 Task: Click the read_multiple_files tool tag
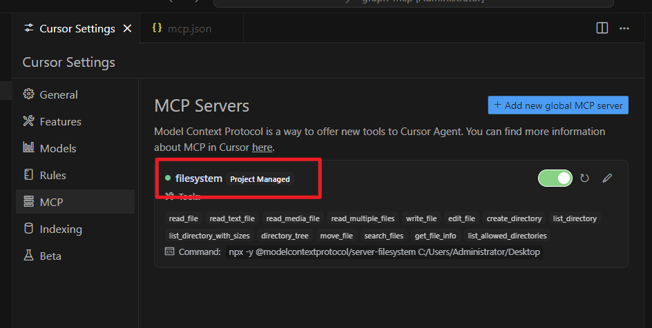tap(363, 218)
